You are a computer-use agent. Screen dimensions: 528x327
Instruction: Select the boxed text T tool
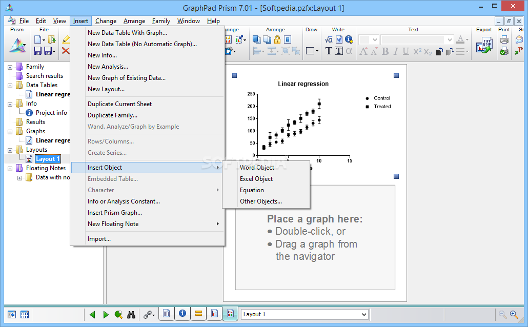(x=339, y=51)
